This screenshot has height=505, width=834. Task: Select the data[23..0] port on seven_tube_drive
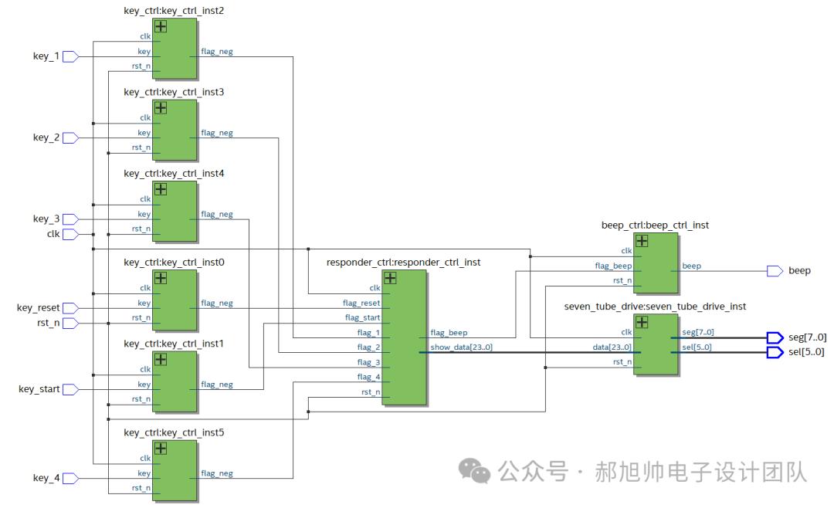coord(612,347)
